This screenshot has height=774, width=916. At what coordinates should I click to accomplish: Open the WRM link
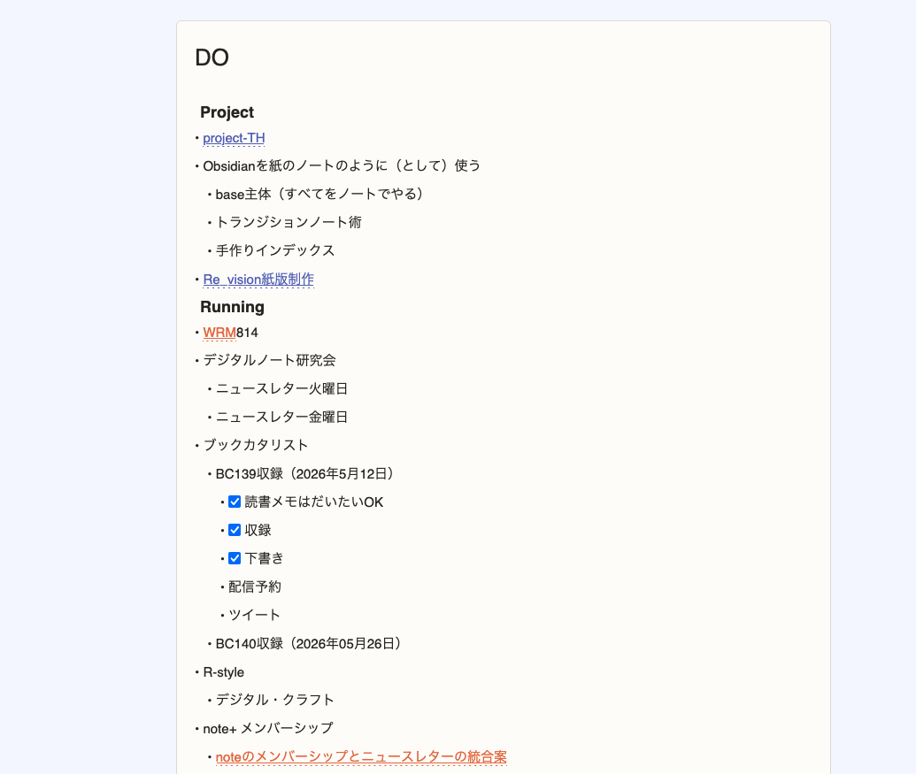(x=219, y=333)
